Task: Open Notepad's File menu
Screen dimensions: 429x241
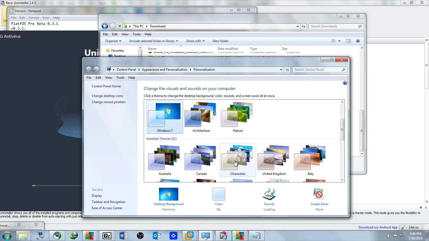Action: coord(13,18)
